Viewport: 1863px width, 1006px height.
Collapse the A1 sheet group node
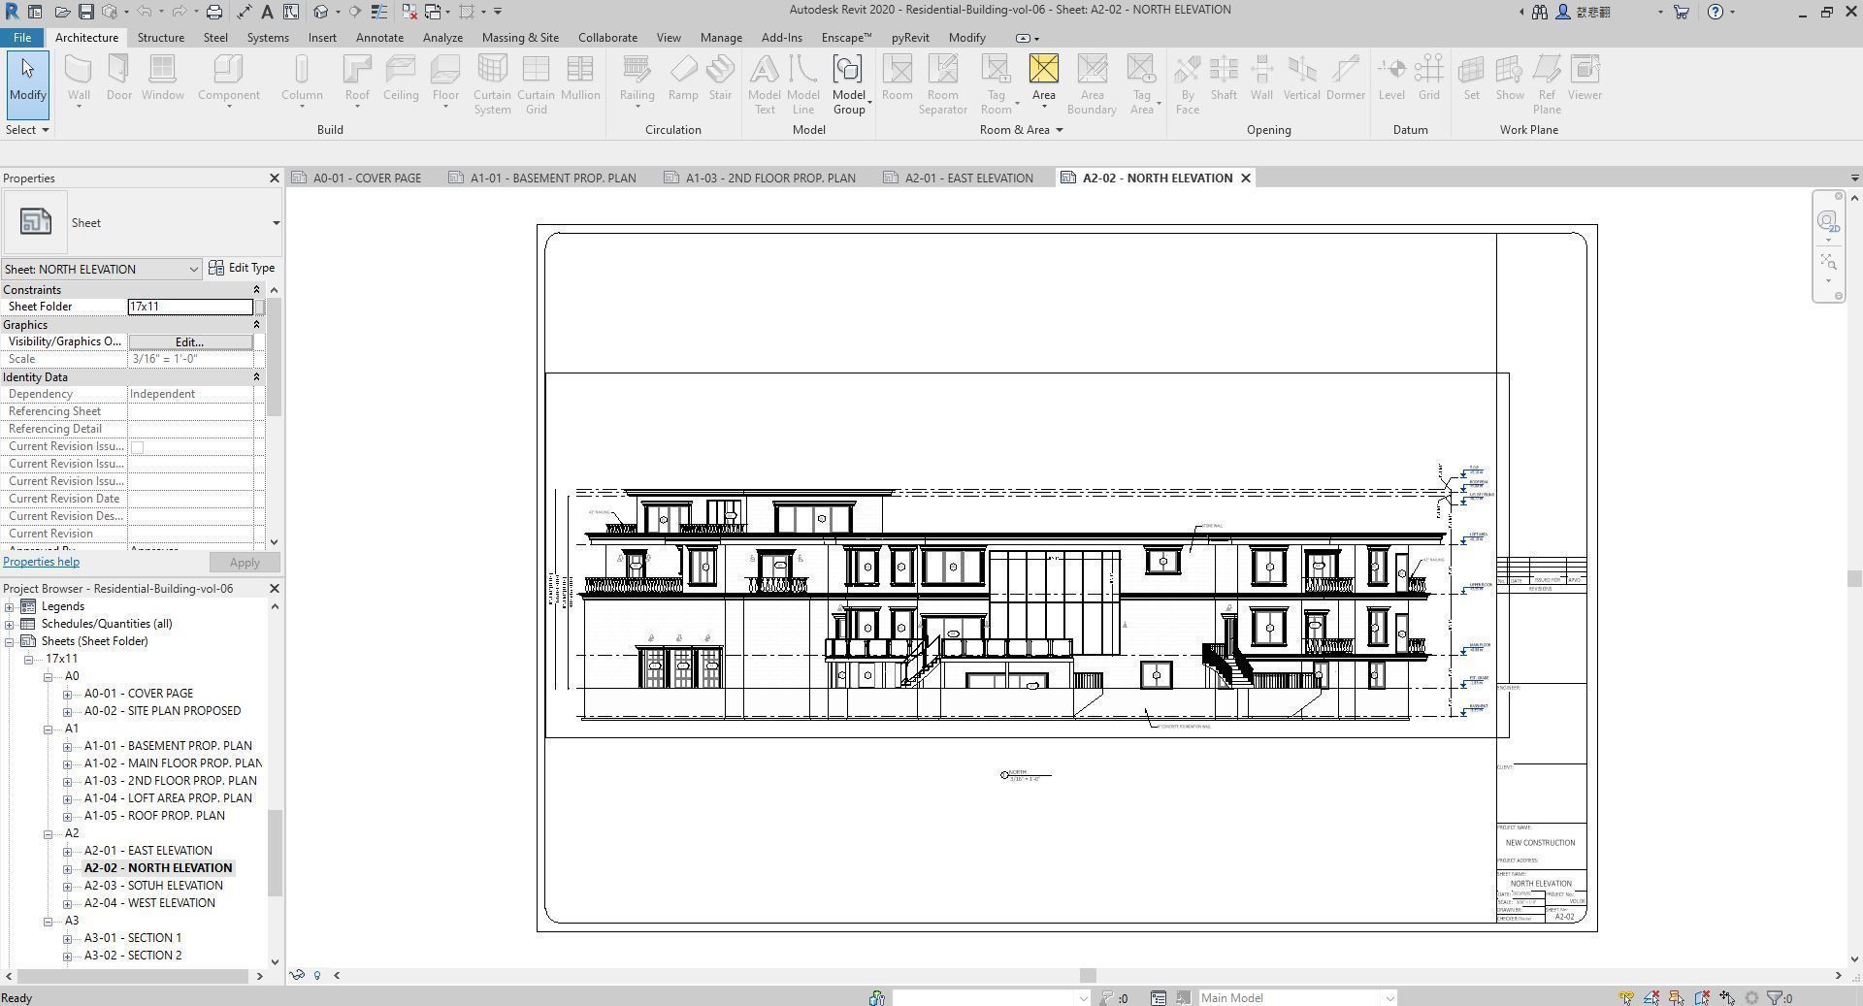(x=48, y=730)
